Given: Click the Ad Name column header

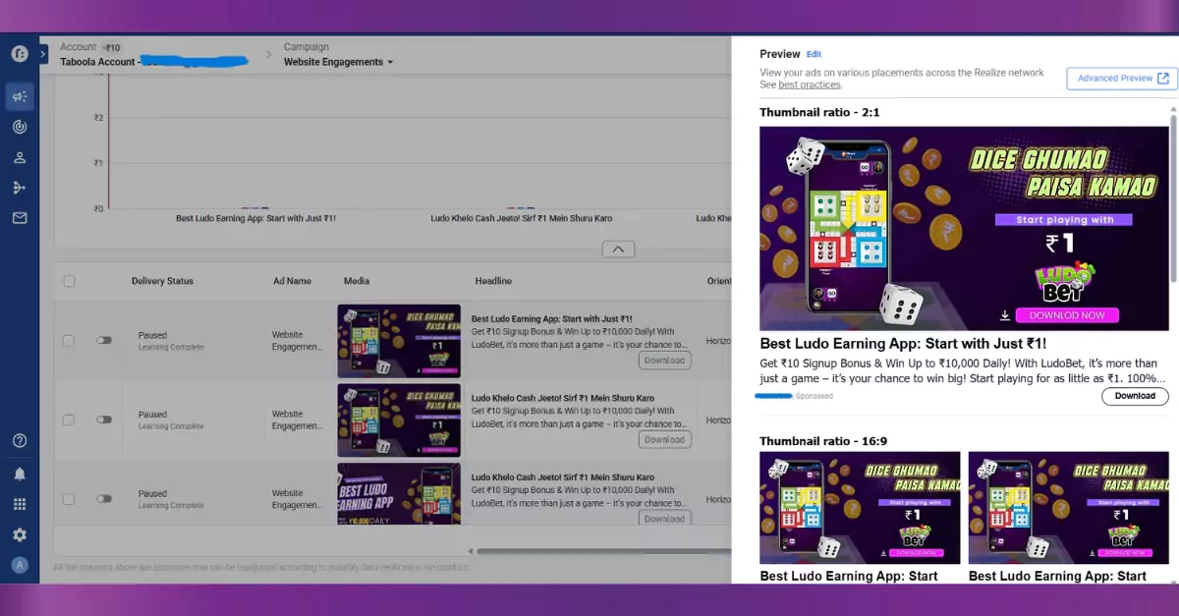Looking at the screenshot, I should click(x=292, y=281).
